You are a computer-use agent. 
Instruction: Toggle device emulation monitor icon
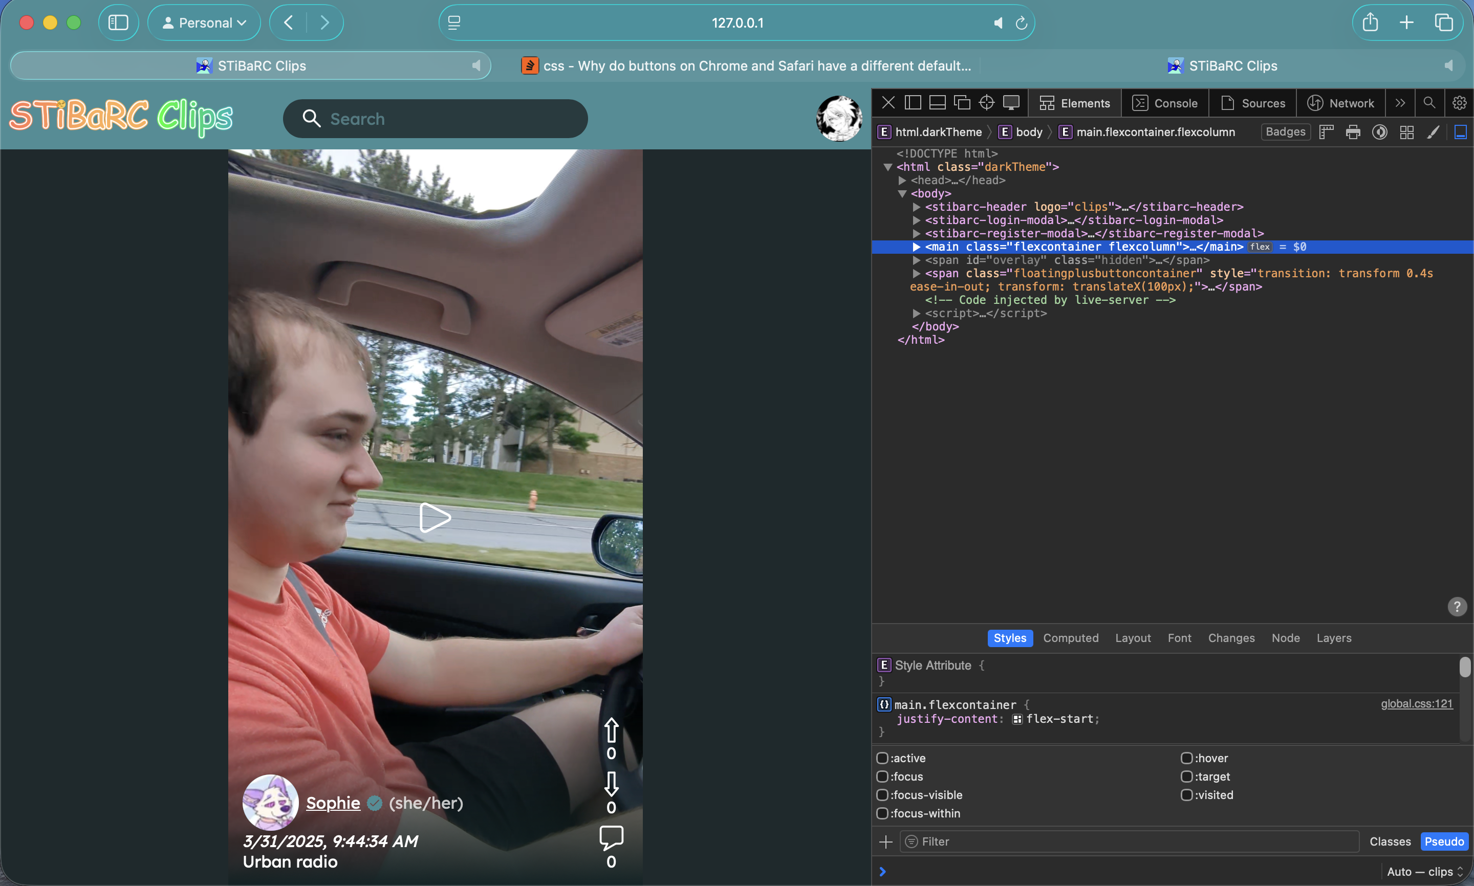(1011, 103)
